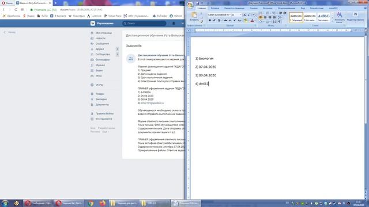Click the Numbering list icon
Image resolution: width=369 pixels, height=207 pixels.
[x=268, y=13]
